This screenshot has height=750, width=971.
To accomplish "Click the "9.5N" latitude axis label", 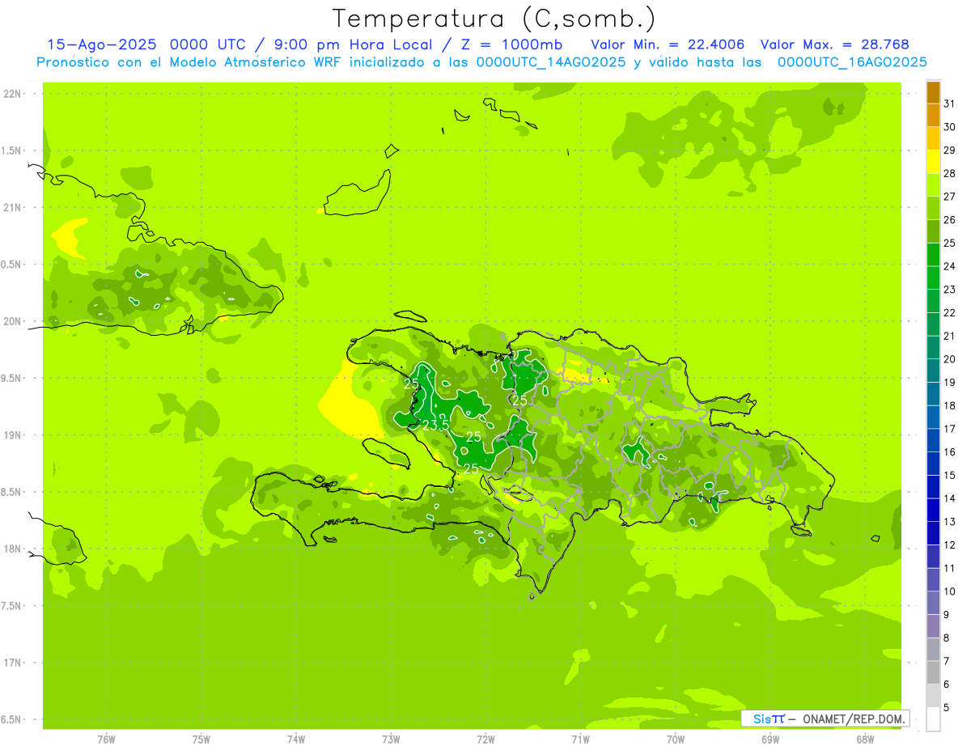I will 11,378.
